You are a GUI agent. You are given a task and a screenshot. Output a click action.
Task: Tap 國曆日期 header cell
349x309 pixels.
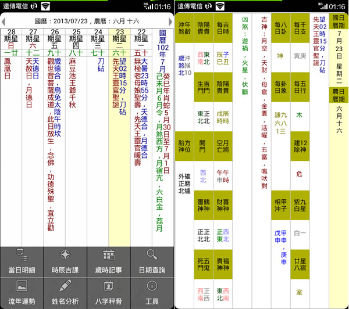[339, 21]
